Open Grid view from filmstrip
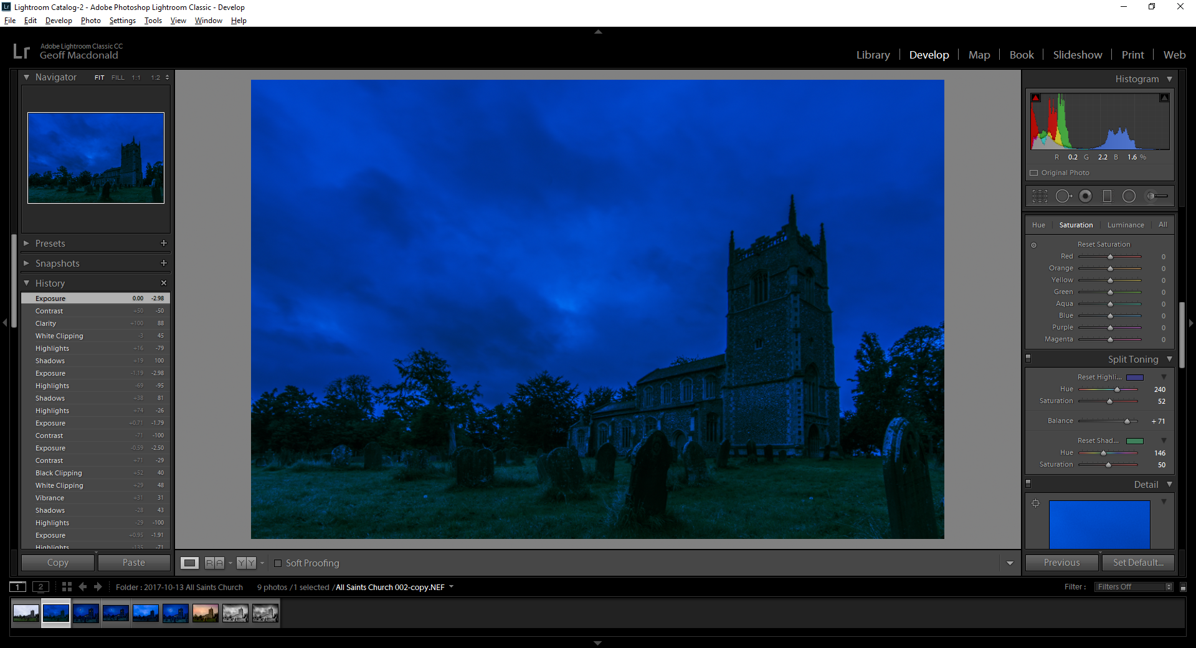The height and width of the screenshot is (648, 1196). coord(67,587)
